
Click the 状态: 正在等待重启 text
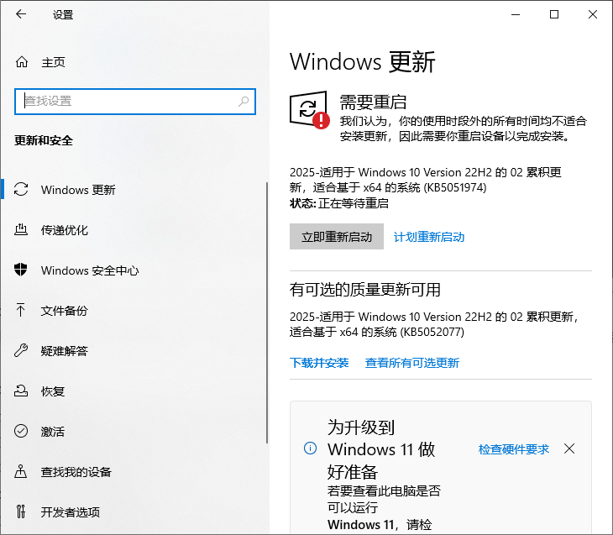pos(339,203)
